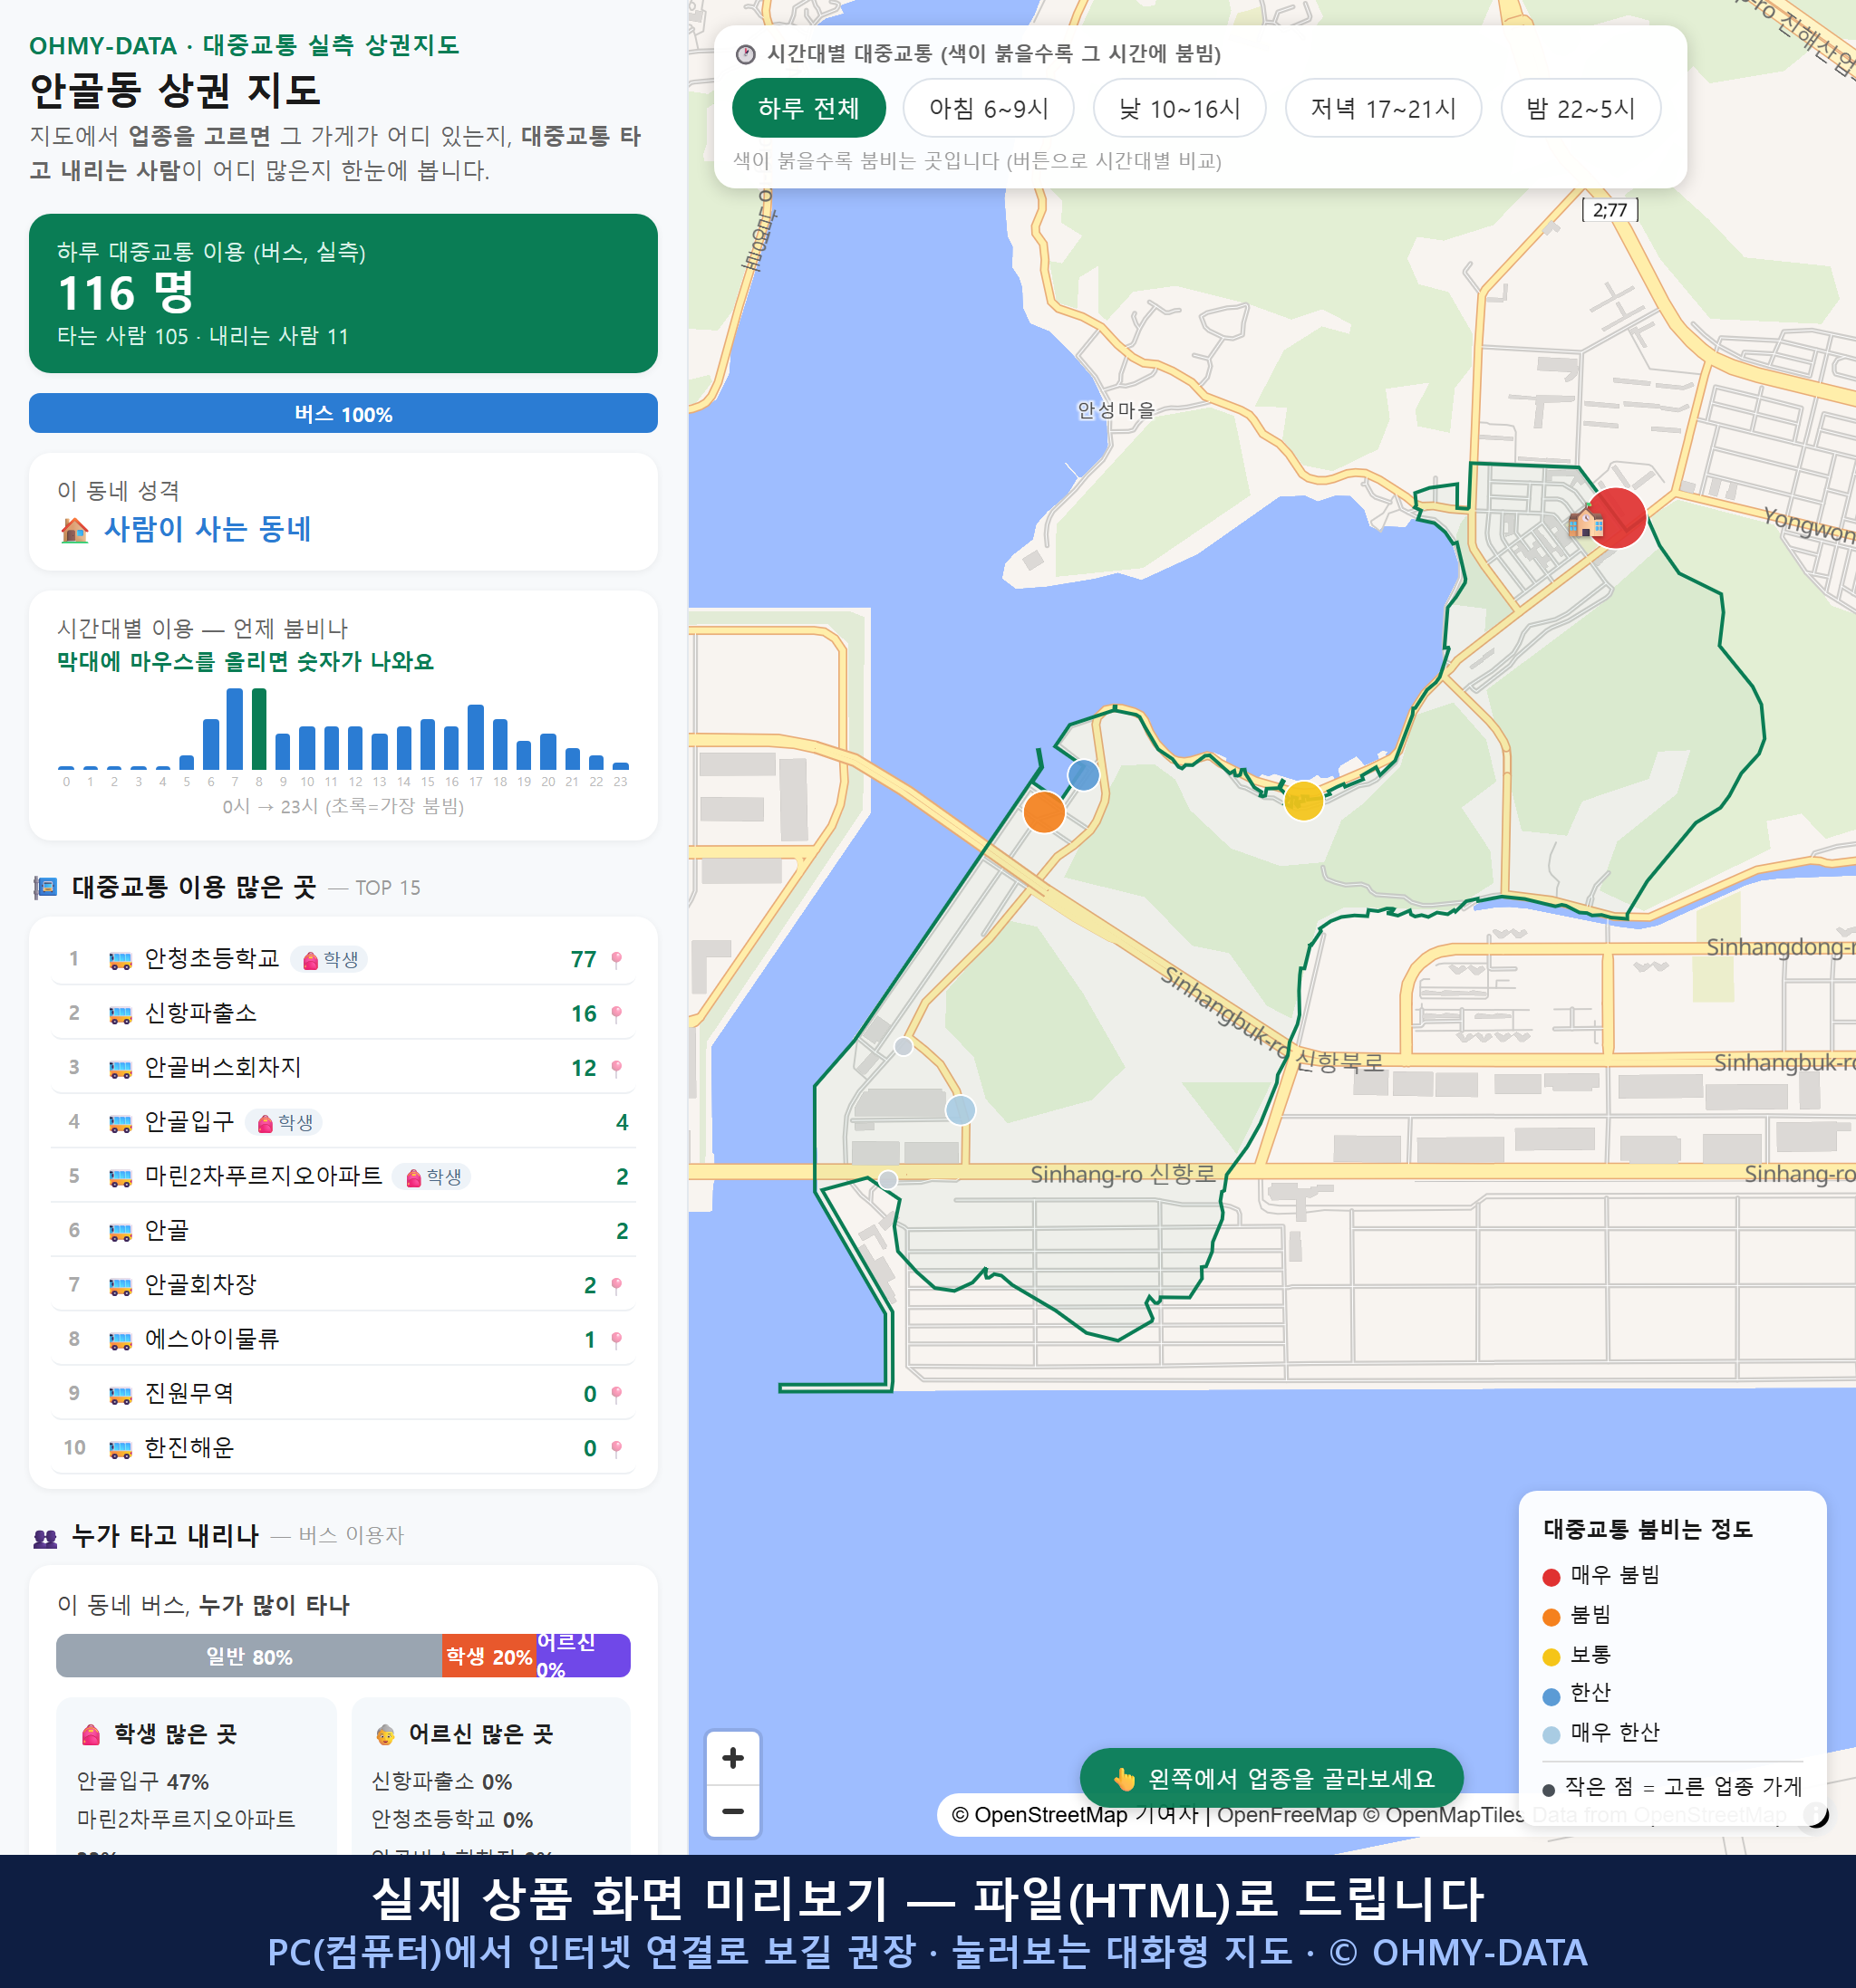Image resolution: width=1856 pixels, height=1988 pixels.
Task: Click the 학생 tag on 마린2차푸르지오아파트 row
Action: pyautogui.click(x=432, y=1177)
